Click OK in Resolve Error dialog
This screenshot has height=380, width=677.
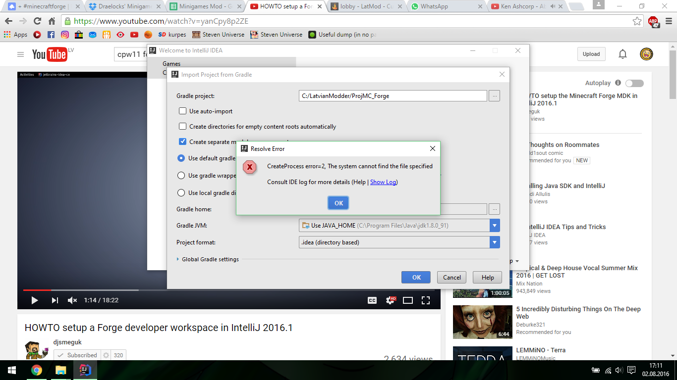tap(338, 203)
